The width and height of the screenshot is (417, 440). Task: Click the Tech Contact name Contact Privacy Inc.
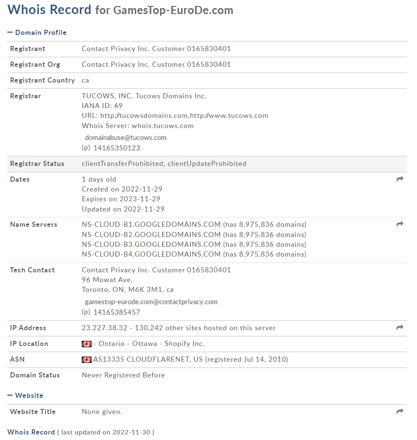[156, 270]
